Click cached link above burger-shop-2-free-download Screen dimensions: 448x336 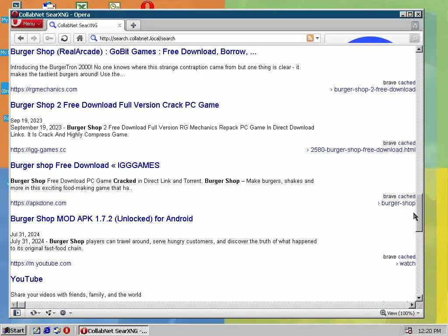pyautogui.click(x=407, y=83)
